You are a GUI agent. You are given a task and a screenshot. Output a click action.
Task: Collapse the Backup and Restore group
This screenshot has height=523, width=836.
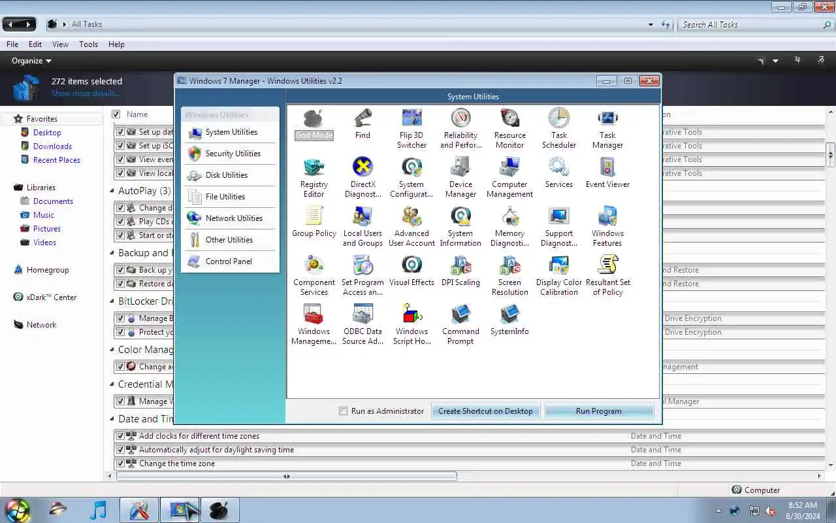pyautogui.click(x=112, y=253)
